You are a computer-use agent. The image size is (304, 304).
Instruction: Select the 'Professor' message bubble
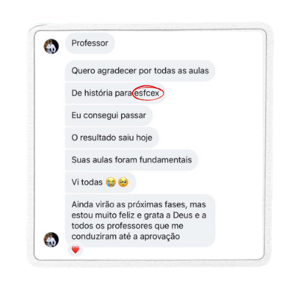[90, 43]
